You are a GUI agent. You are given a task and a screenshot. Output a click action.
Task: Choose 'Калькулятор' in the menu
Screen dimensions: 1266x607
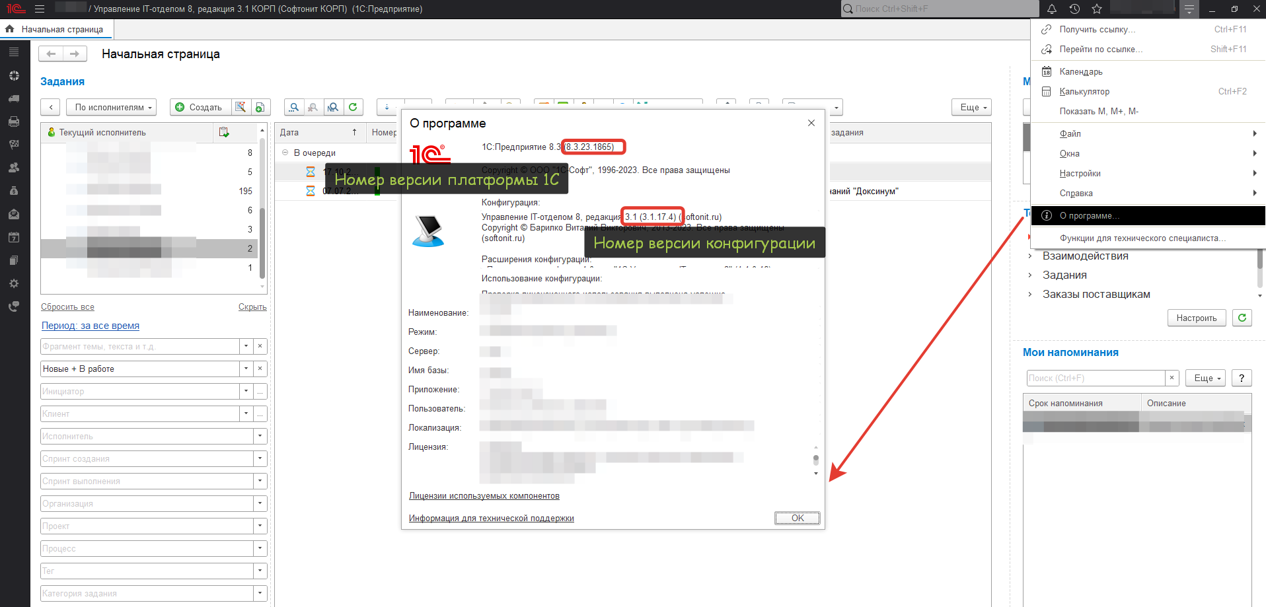(1084, 91)
